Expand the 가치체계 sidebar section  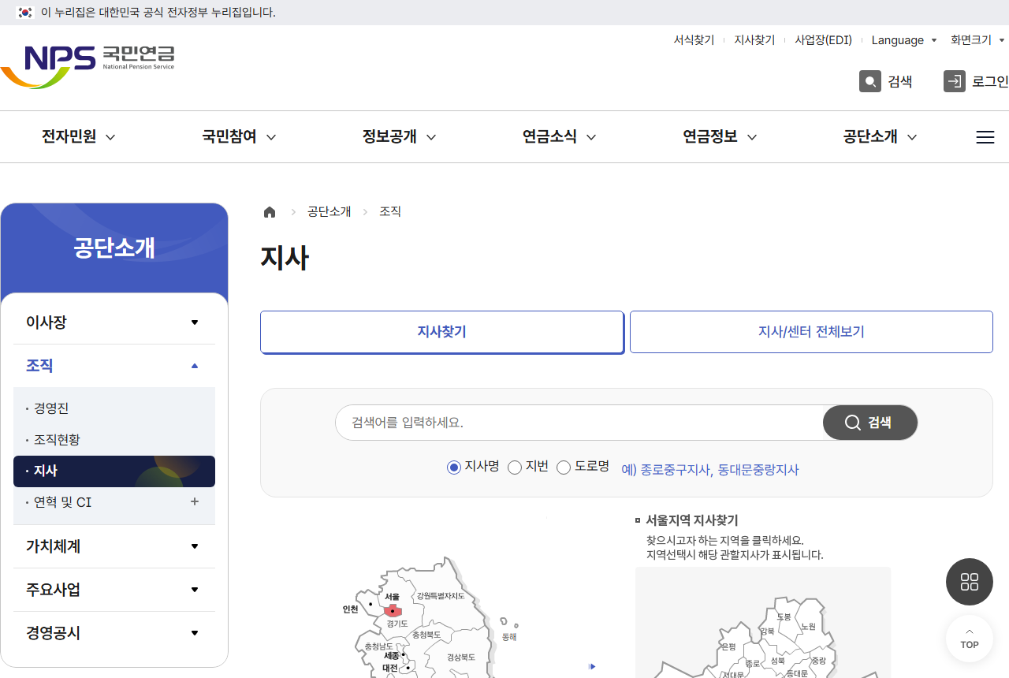pyautogui.click(x=114, y=546)
